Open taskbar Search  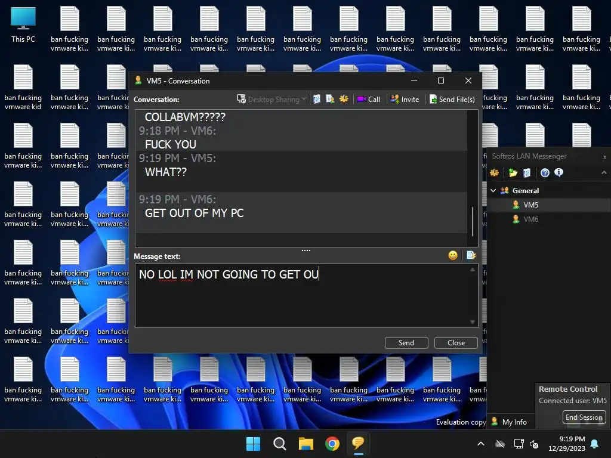(x=279, y=444)
